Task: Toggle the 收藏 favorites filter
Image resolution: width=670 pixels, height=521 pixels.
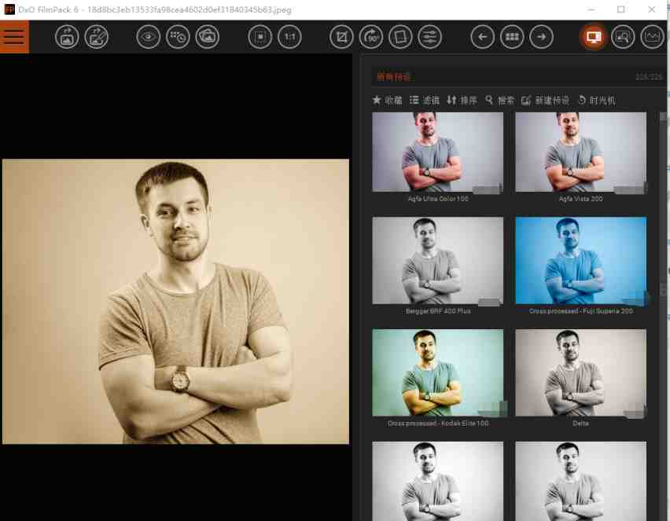Action: 386,100
